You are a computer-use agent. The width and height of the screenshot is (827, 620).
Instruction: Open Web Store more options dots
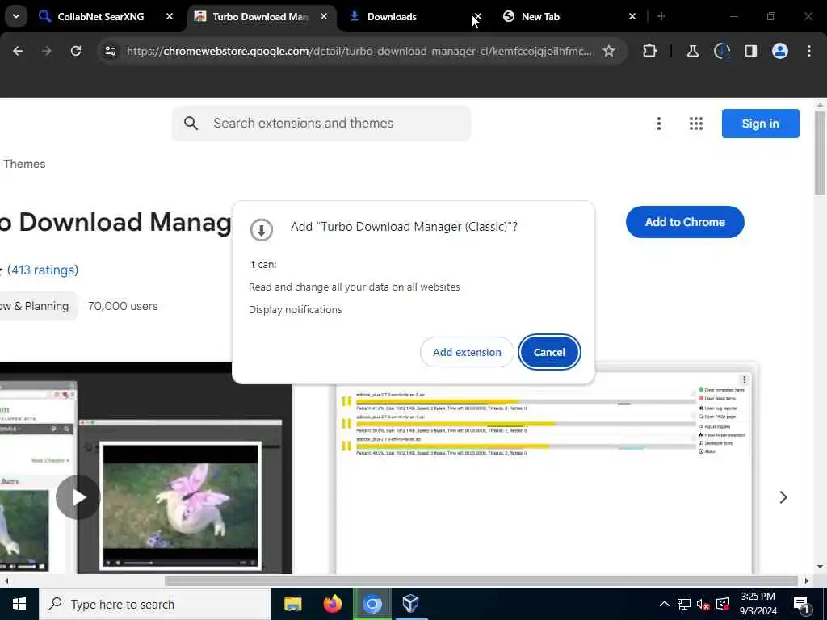click(658, 124)
